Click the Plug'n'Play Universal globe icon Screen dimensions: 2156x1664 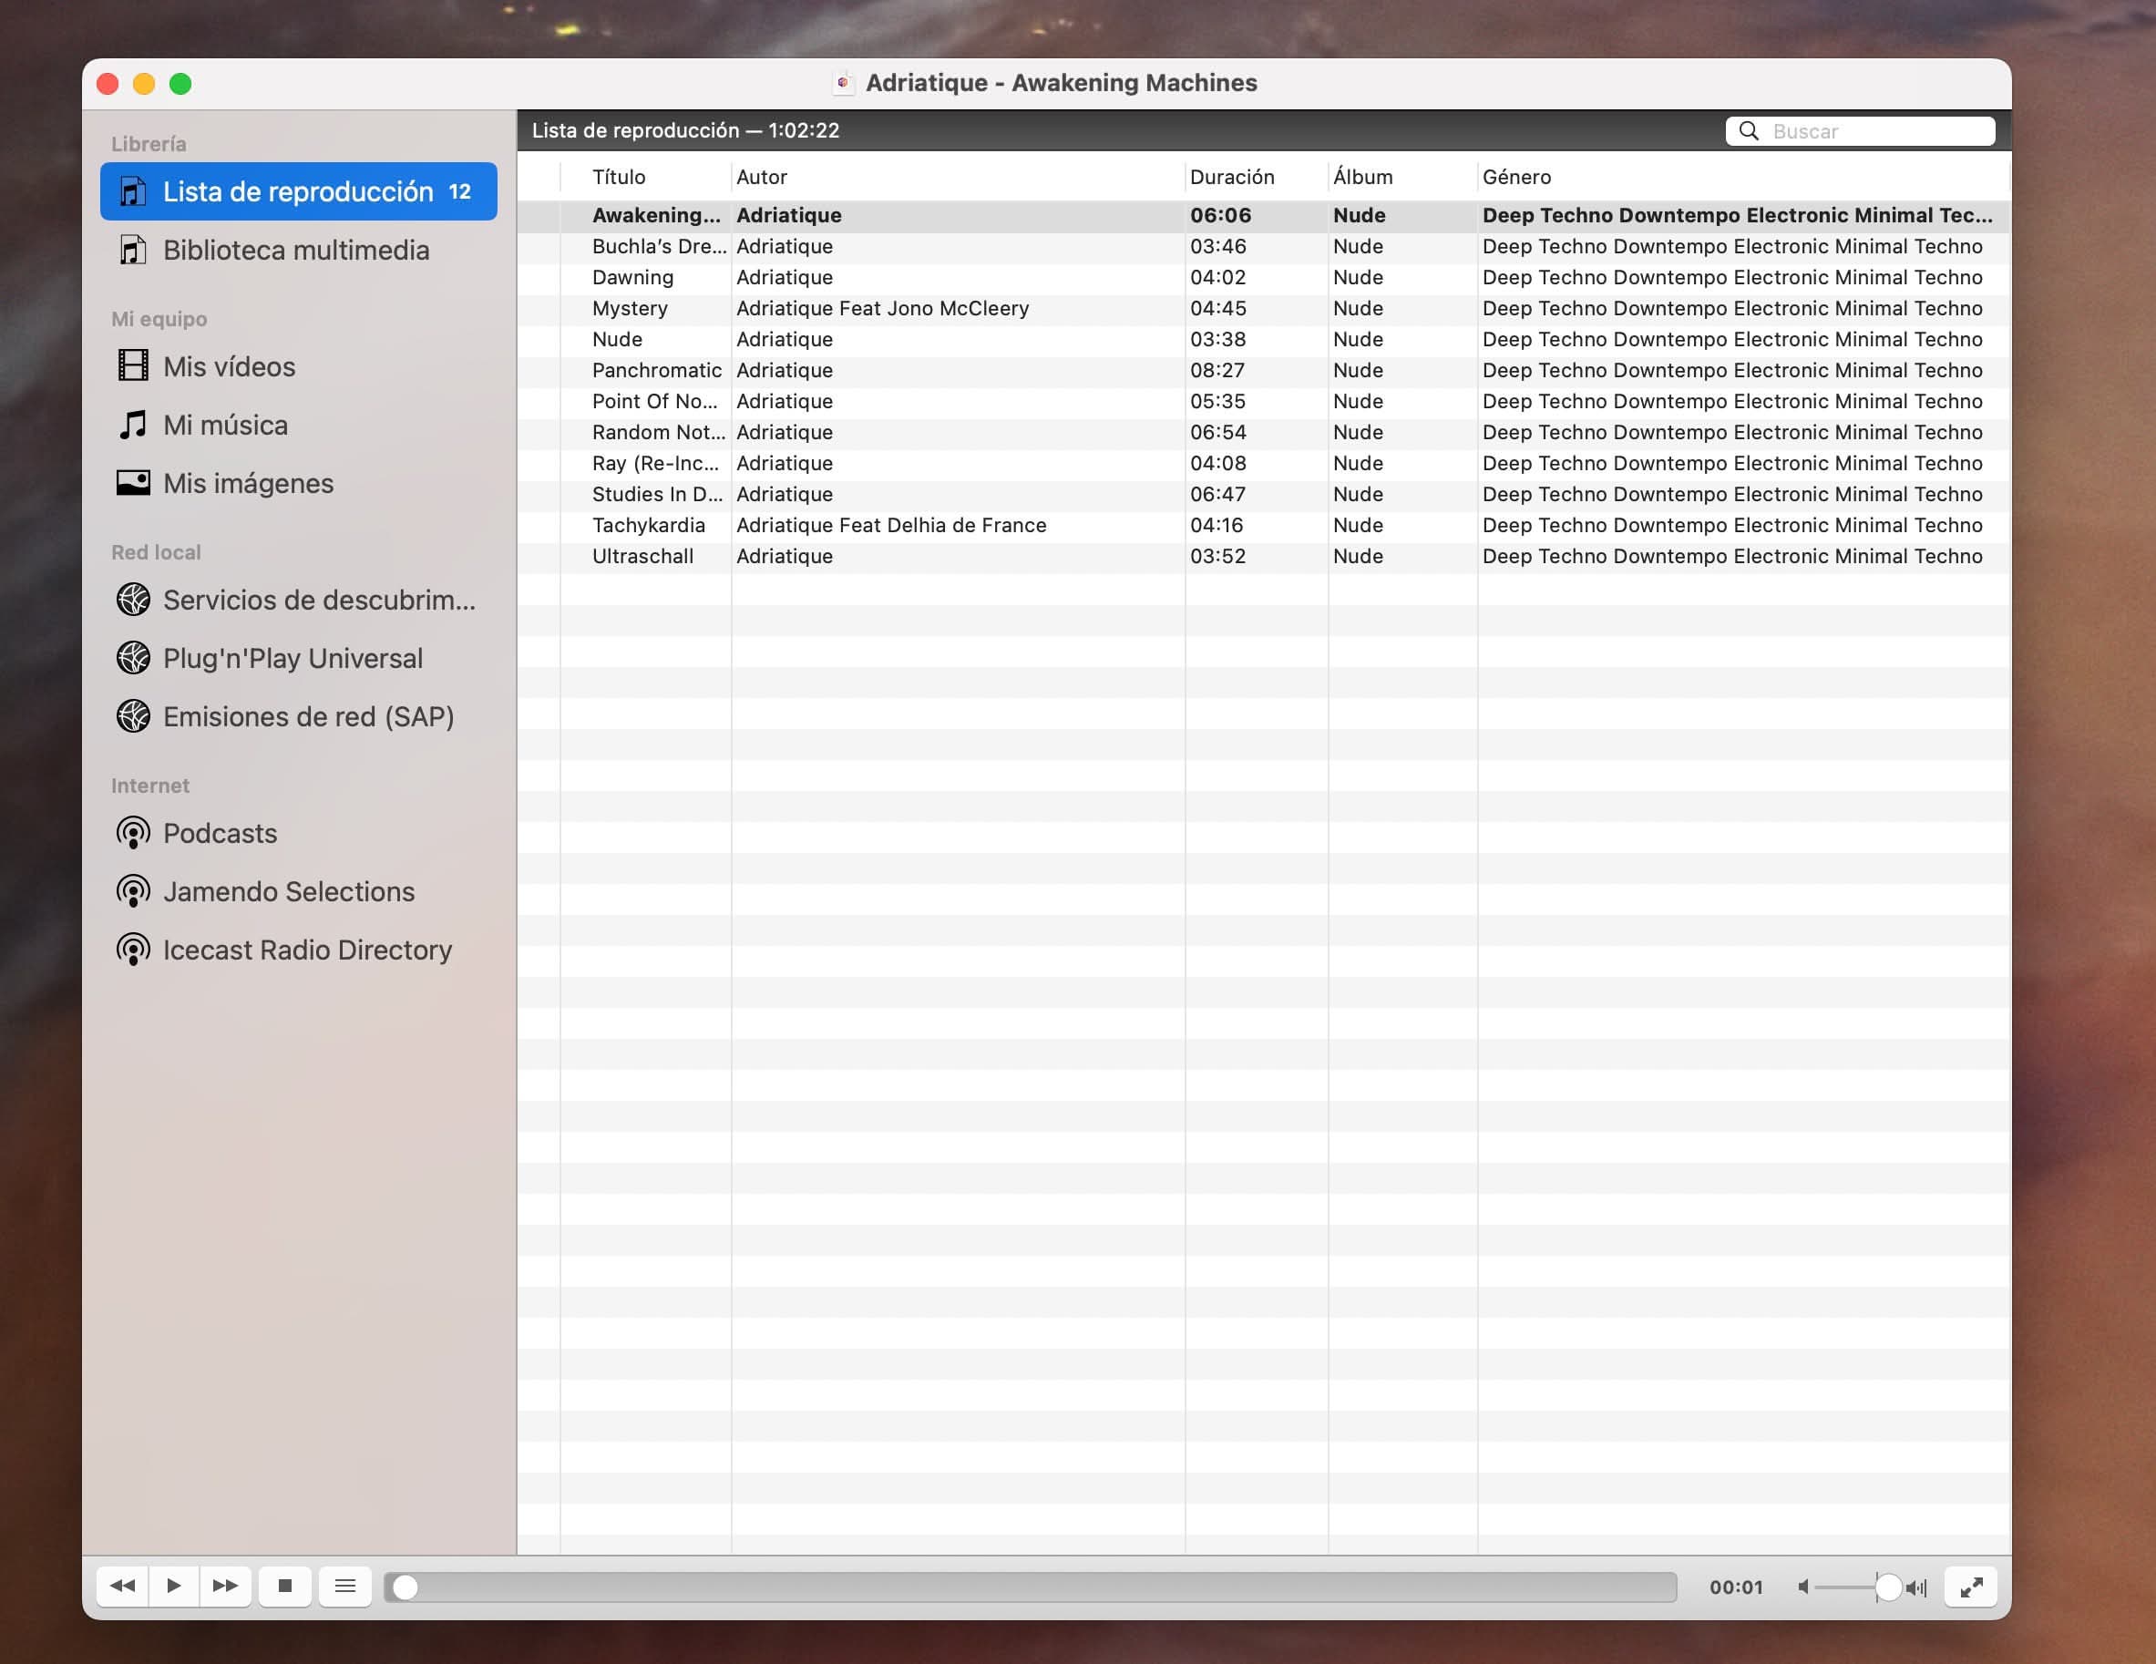click(x=133, y=657)
